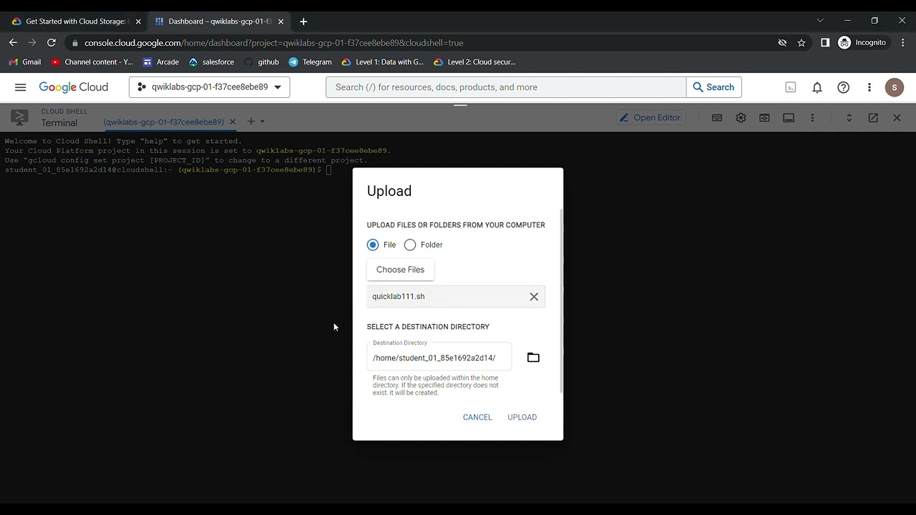Viewport: 916px width, 515px height.
Task: Add a new Cloud Shell terminal tab
Action: coord(250,122)
